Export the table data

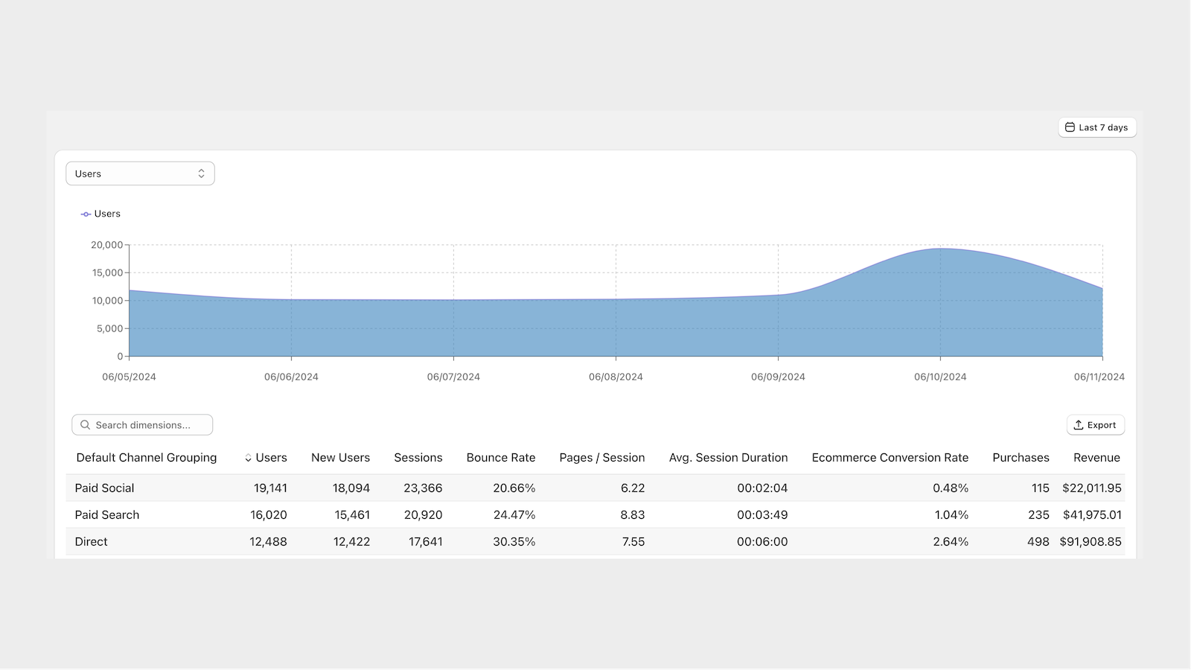1096,425
